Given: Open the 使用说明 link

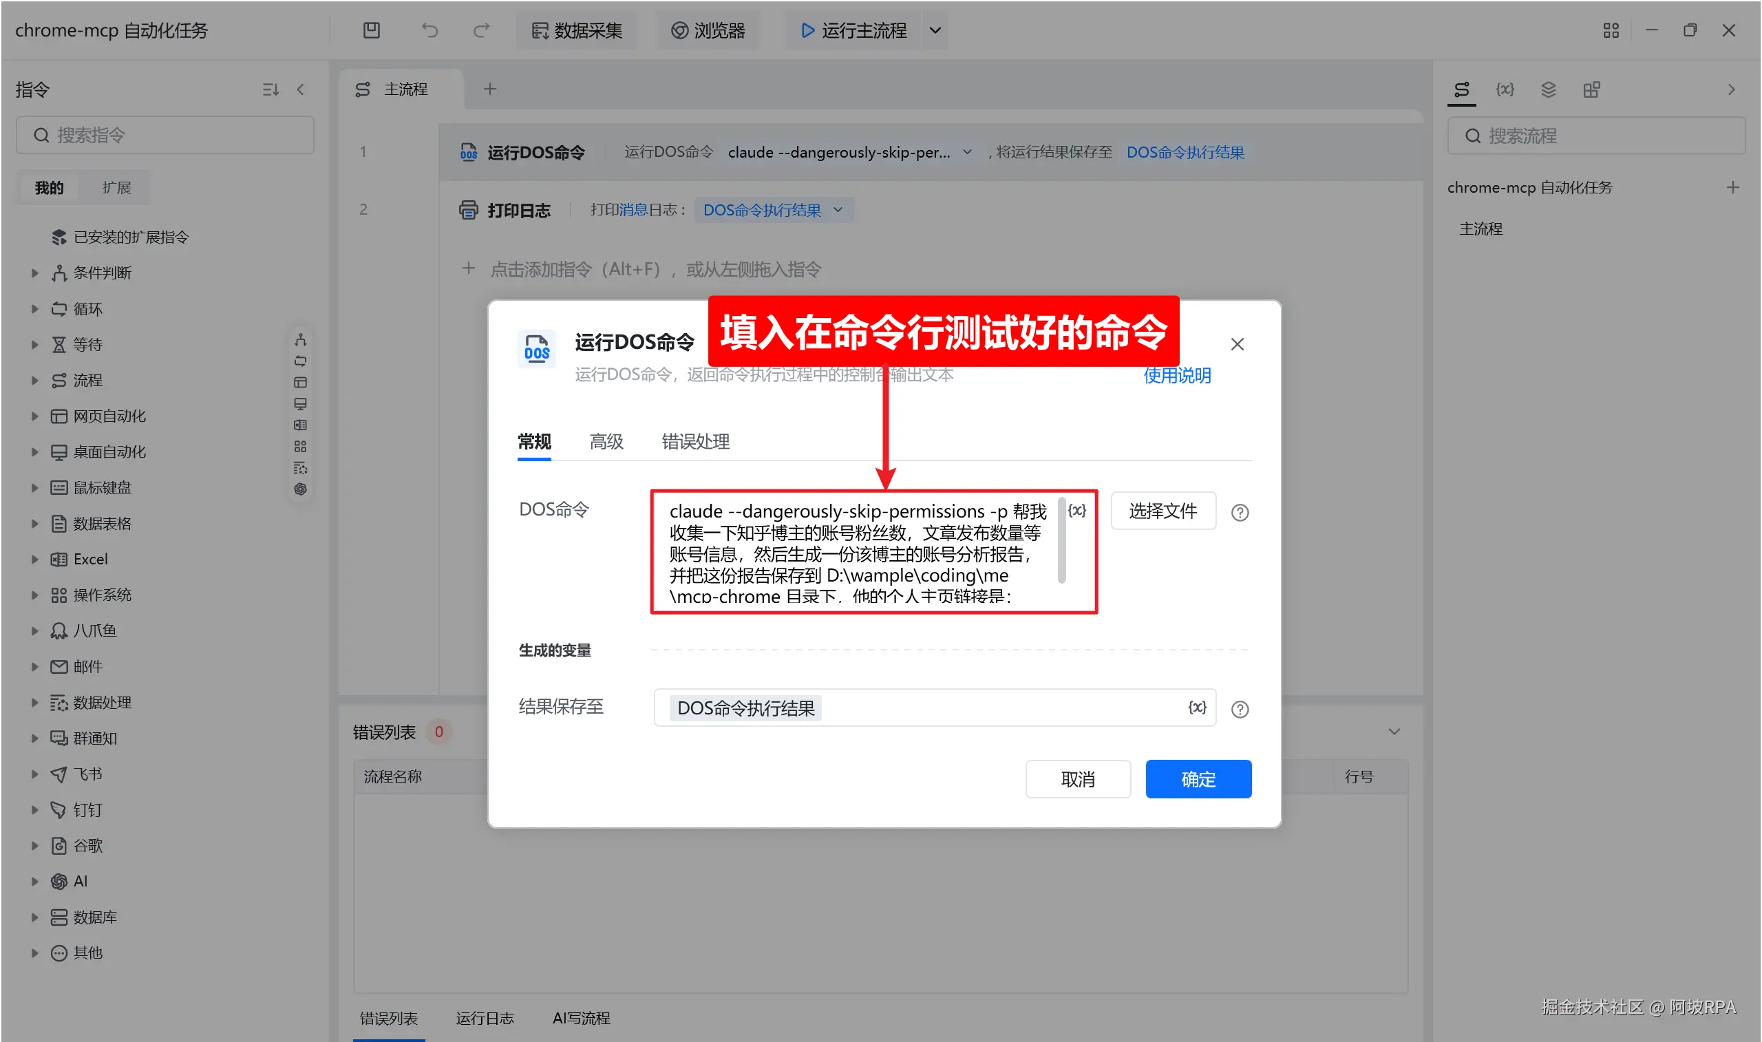Looking at the screenshot, I should coord(1176,376).
